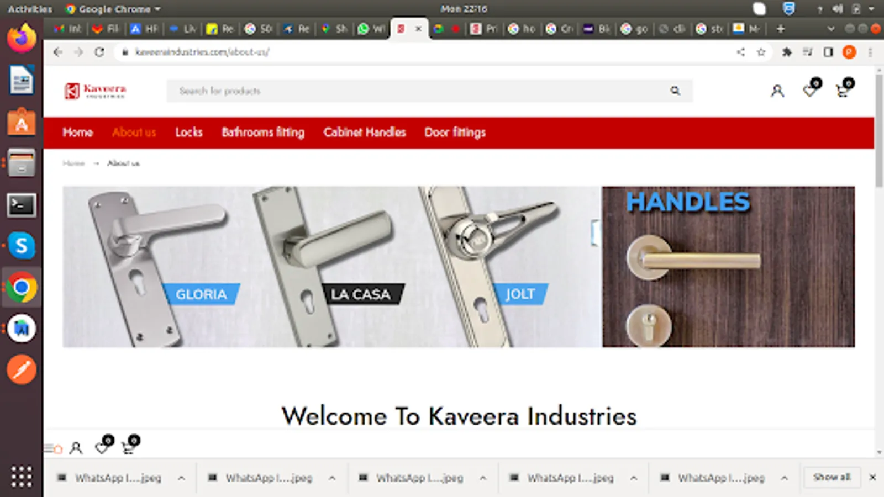Switch to the WhatsApp browser tab
The width and height of the screenshot is (884, 497).
371,29
